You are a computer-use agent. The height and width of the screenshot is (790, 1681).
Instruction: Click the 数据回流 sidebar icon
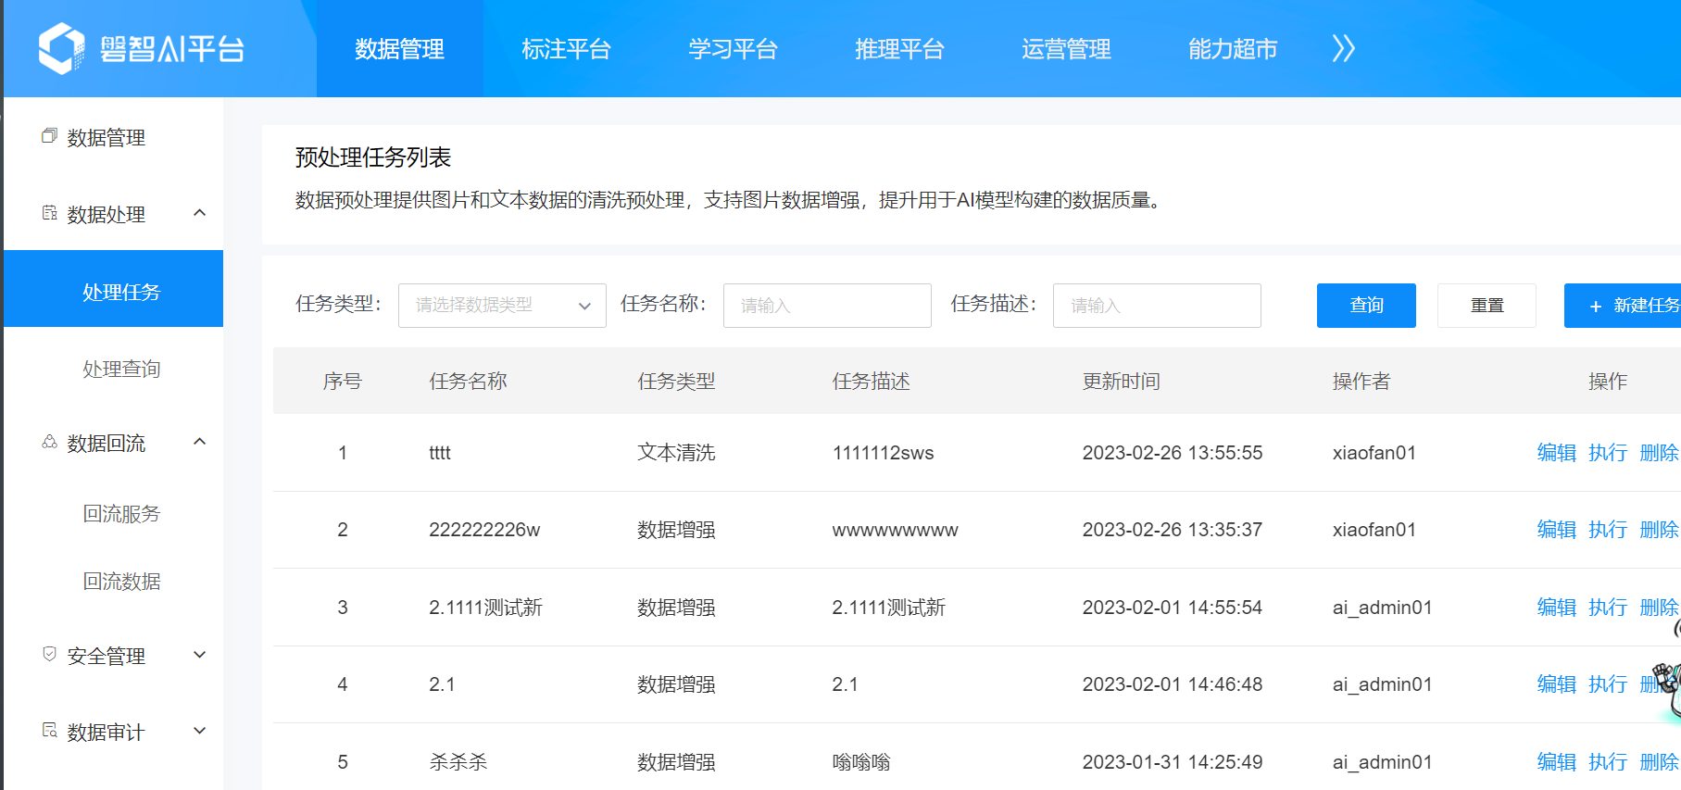coord(49,442)
